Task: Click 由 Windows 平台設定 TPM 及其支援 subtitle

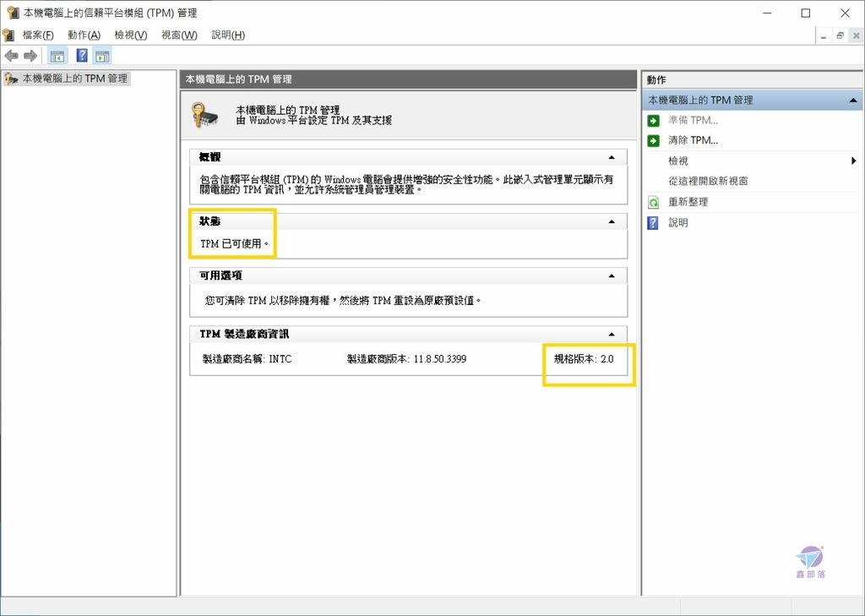Action: pyautogui.click(x=314, y=120)
